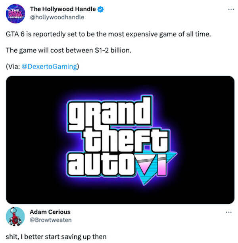Visit the @hollywoodhandle handle

click(57, 17)
